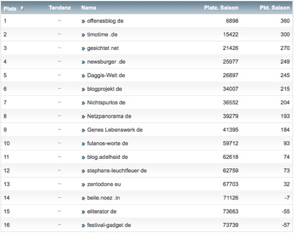Click arrow icon before festival-gadget de
294x233 pixels.
pos(83,226)
